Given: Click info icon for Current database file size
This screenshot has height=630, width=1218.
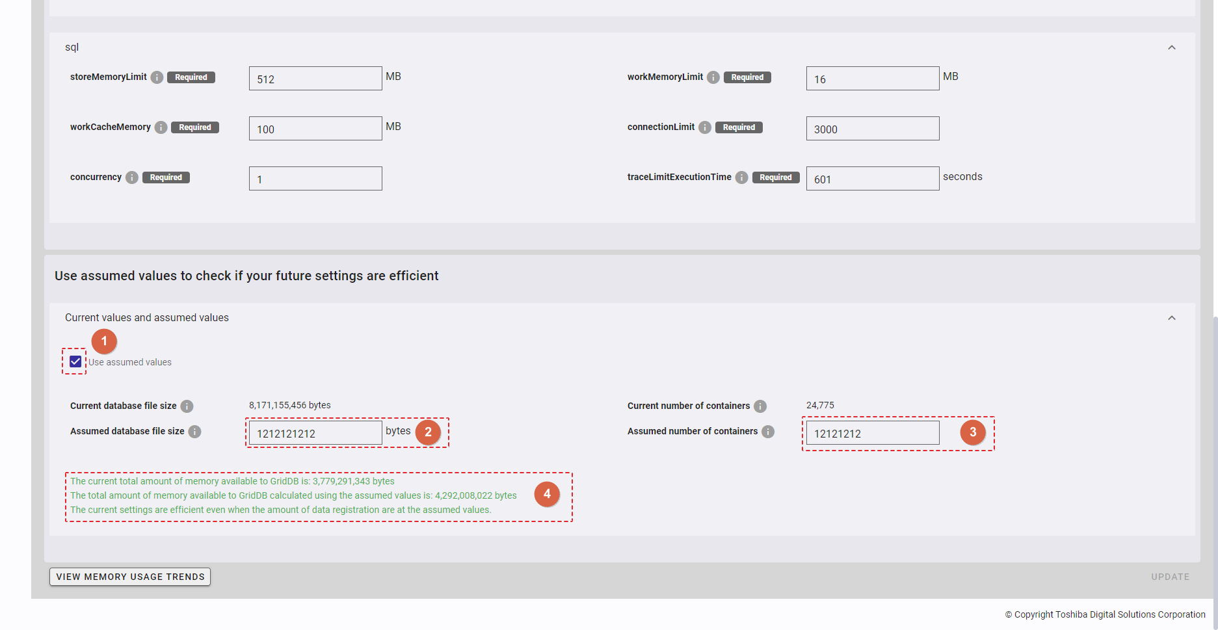Looking at the screenshot, I should coord(187,406).
